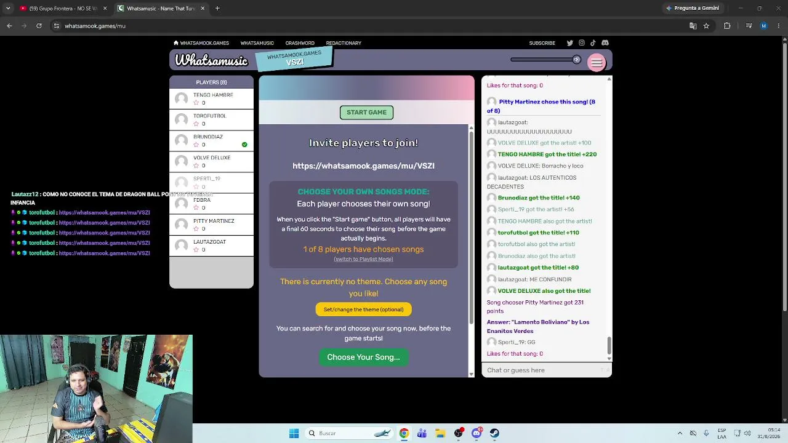This screenshot has width=788, height=443.
Task: Click the home icon beside WHATSAMOOK.GAMES
Action: 176,43
